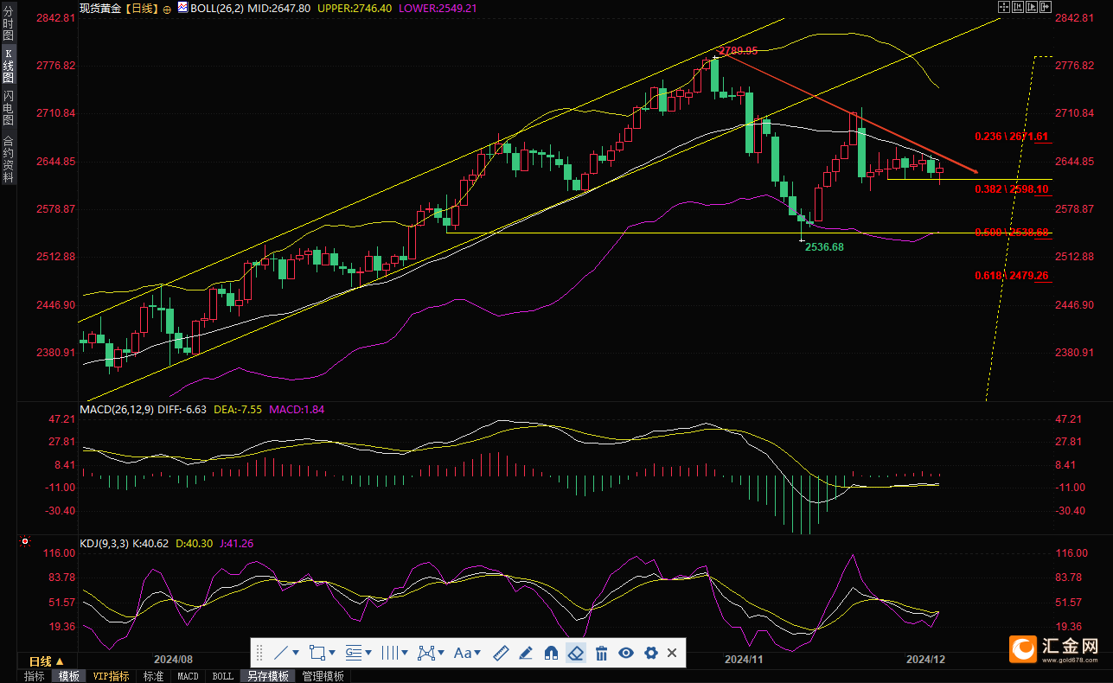Click the 另存模板 button
Image resolution: width=1113 pixels, height=683 pixels.
coord(267,676)
